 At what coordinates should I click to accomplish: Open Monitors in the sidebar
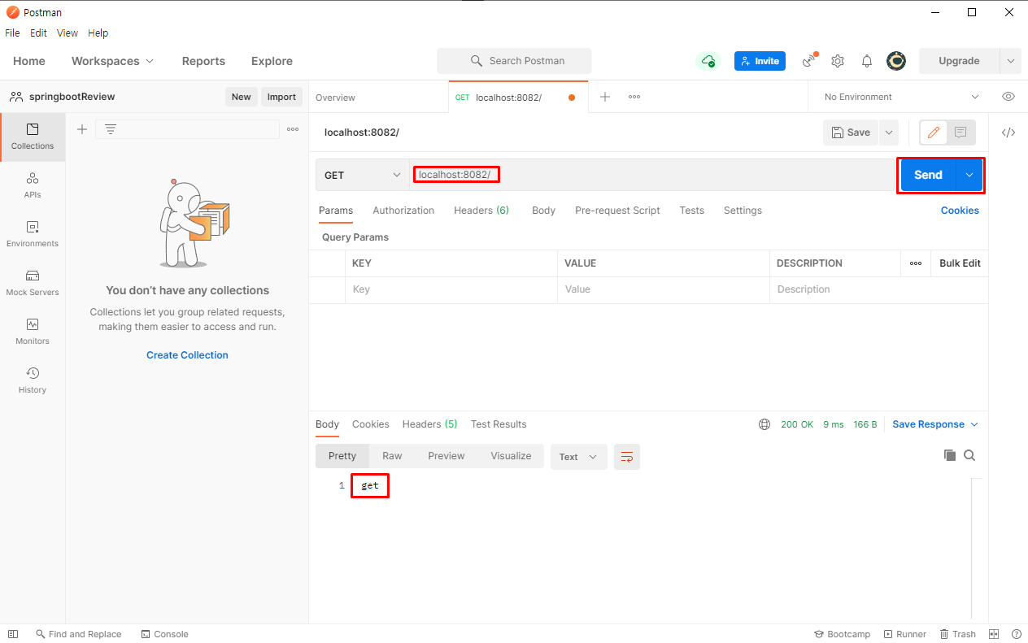pos(33,332)
